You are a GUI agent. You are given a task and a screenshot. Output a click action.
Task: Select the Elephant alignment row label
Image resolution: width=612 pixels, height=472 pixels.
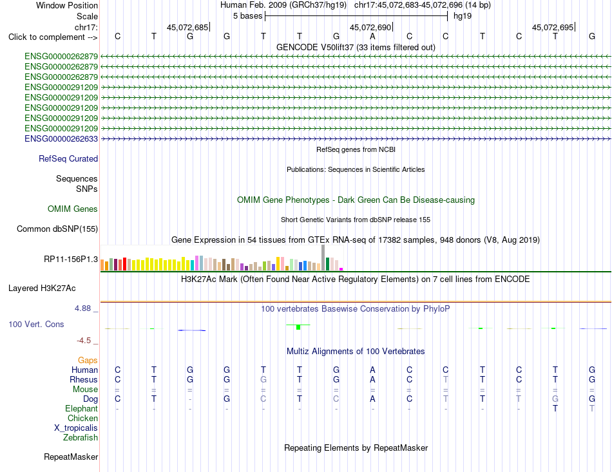coord(81,408)
